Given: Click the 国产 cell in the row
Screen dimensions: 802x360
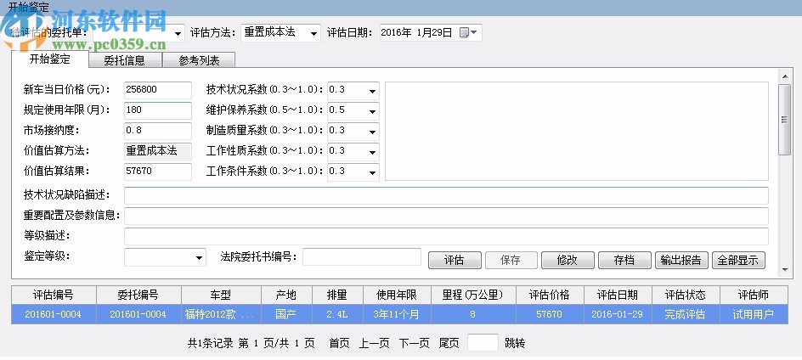Looking at the screenshot, I should (286, 314).
